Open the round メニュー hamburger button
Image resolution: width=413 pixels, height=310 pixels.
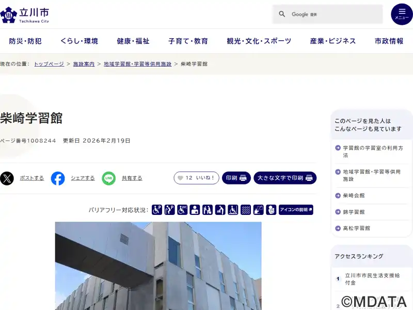pyautogui.click(x=402, y=14)
